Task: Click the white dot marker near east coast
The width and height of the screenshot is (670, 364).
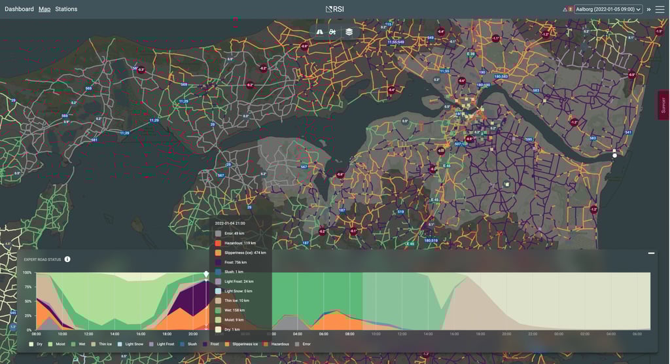Action: click(x=614, y=156)
